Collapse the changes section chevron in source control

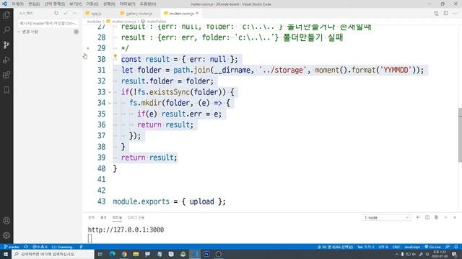19,32
